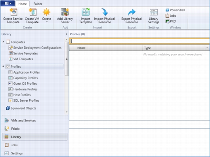The width and height of the screenshot is (210, 157).
Task: Switch to the Folder ribbon tab
Action: coord(38,4)
